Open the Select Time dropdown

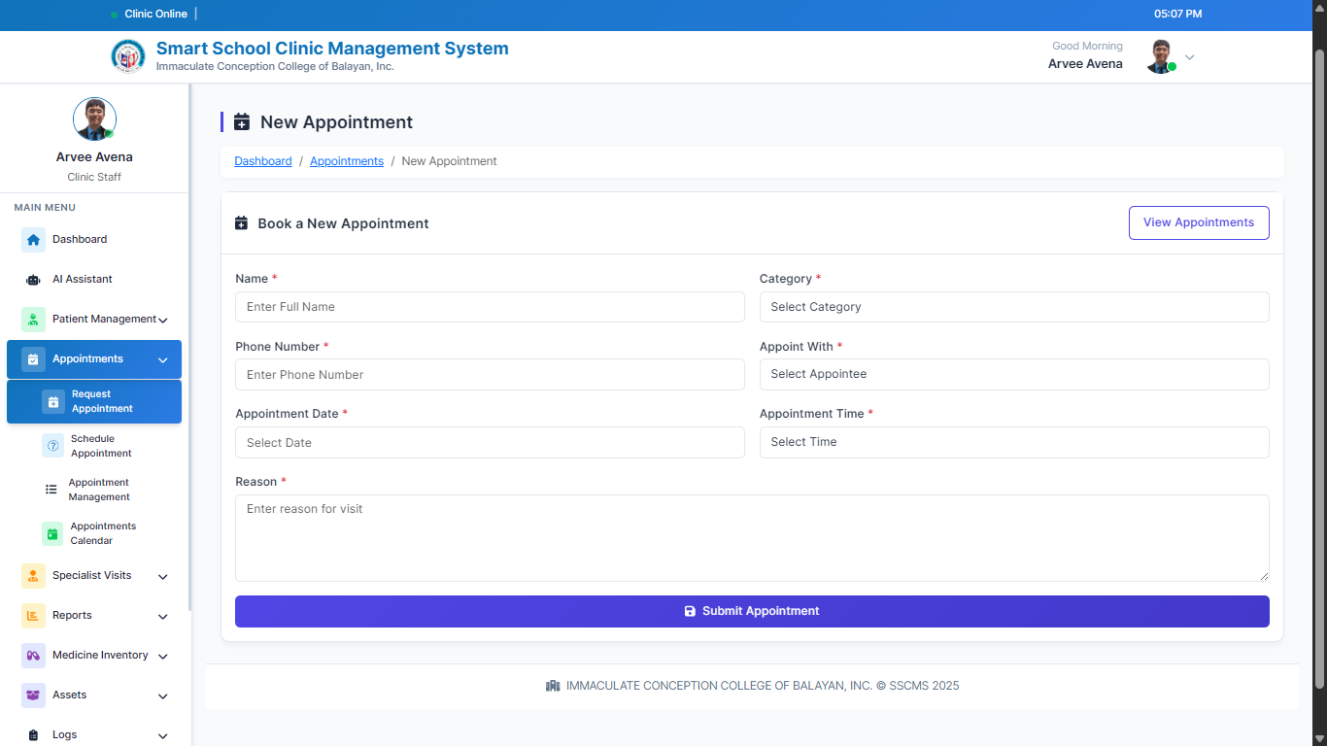point(1013,442)
